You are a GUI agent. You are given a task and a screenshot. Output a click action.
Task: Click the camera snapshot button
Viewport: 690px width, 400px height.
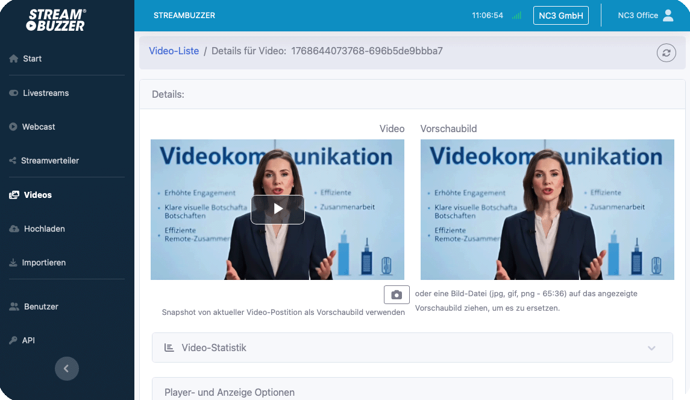(x=397, y=294)
